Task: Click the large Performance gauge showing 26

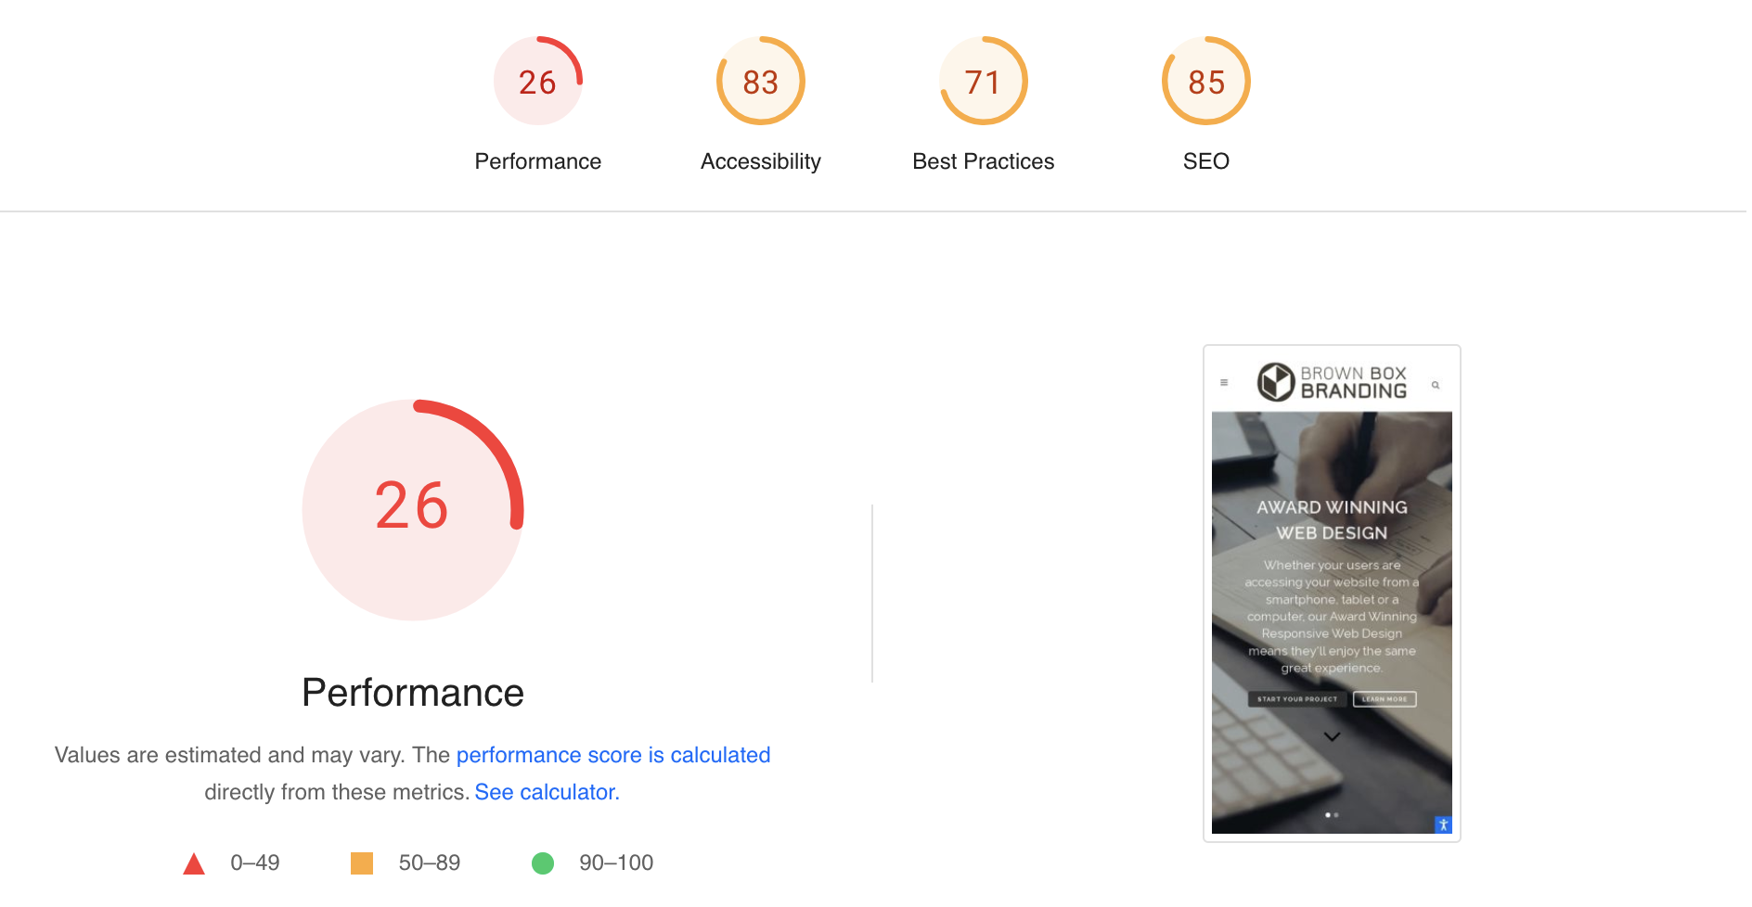Action: click(x=413, y=509)
